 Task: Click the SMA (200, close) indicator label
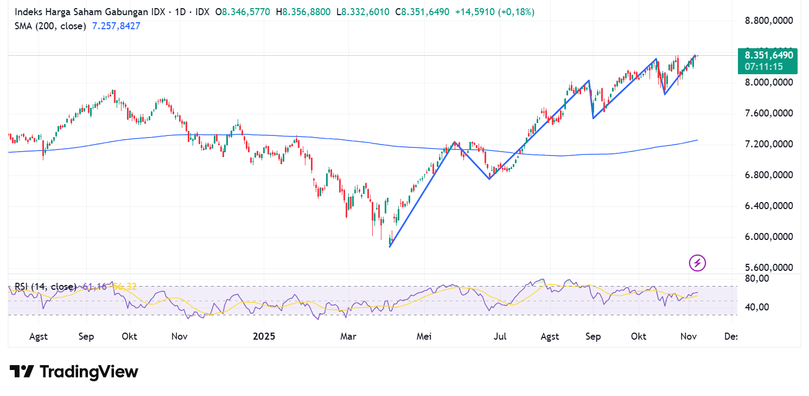(50, 26)
